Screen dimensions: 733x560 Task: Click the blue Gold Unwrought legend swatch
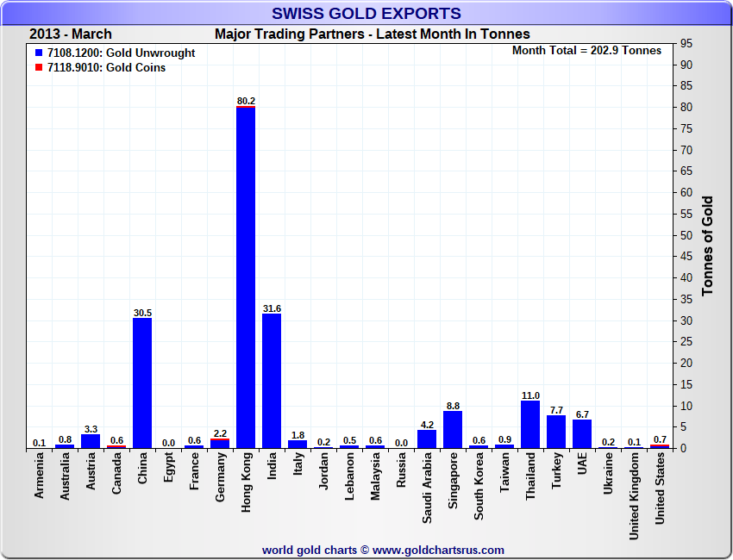pos(39,53)
